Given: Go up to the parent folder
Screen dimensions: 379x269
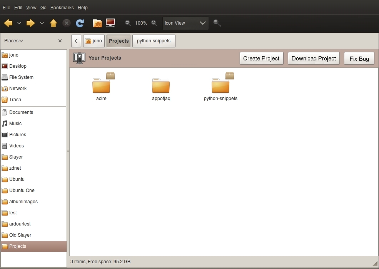Looking at the screenshot, I should (53, 23).
